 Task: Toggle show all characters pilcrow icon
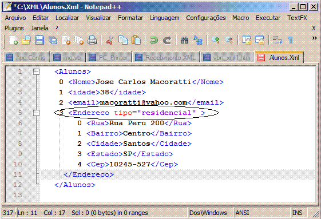click(x=290, y=40)
